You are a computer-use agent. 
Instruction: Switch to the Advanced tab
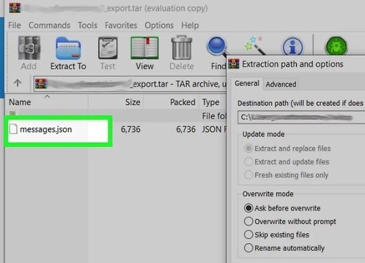(281, 84)
